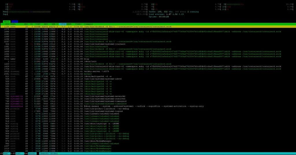The height and width of the screenshot is (155, 296).
Task: Select rsyslogd process with PID 917
Action: [148, 124]
